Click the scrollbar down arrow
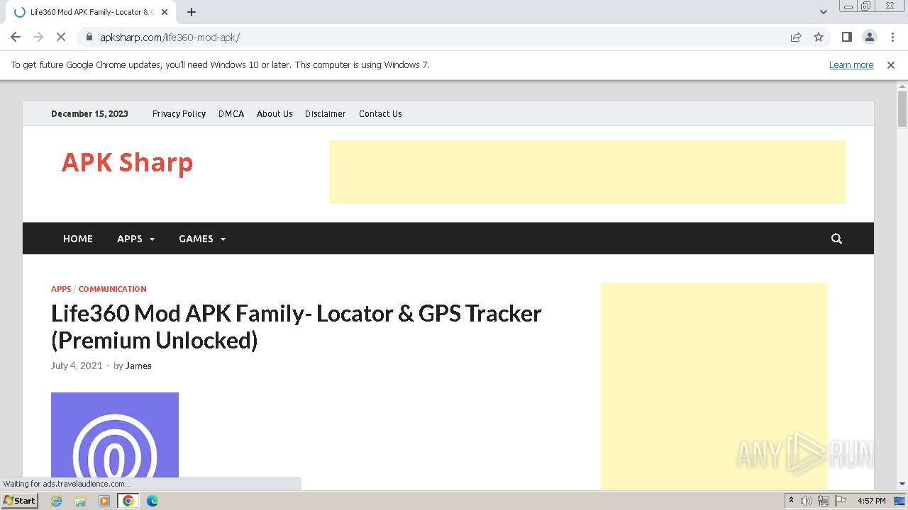 [x=902, y=484]
